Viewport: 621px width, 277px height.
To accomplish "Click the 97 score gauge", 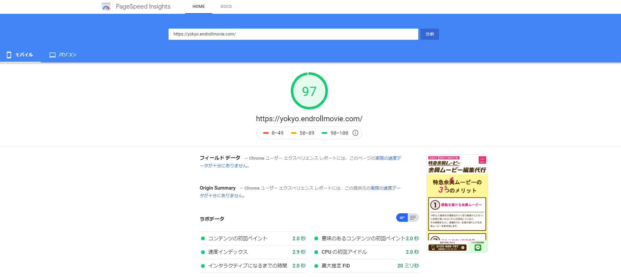I will coord(309,91).
